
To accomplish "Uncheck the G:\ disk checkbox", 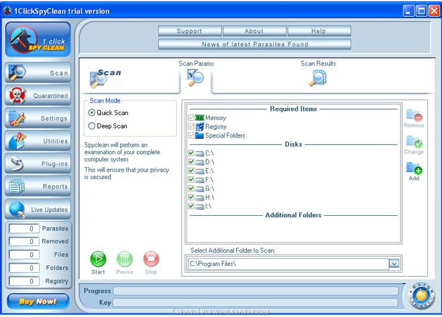I will 191,188.
